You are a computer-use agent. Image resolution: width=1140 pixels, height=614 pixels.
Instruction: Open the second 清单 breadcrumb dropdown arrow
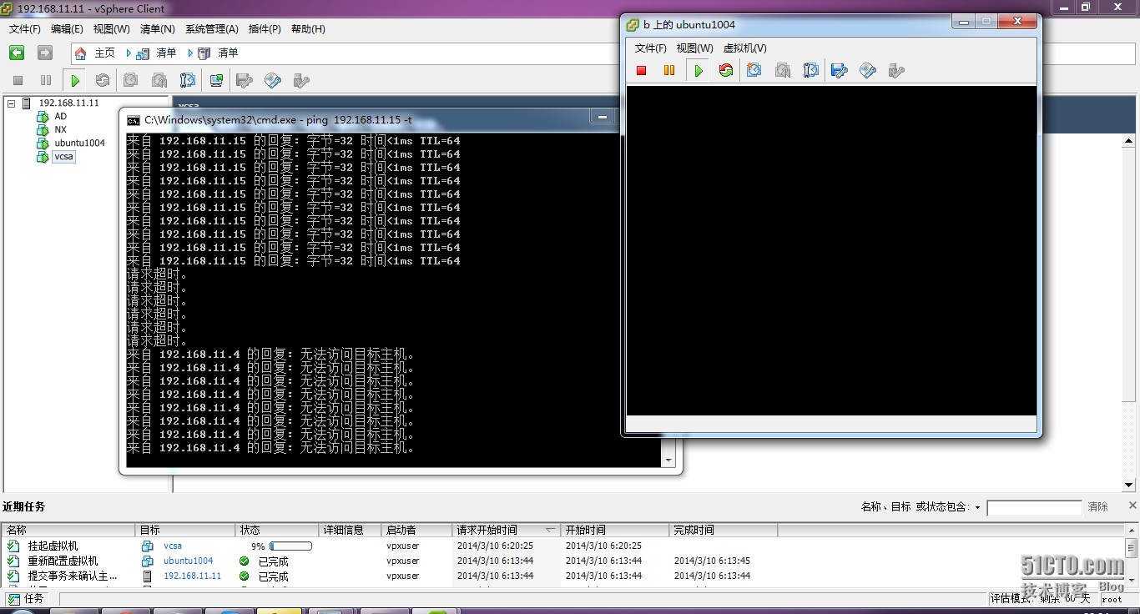(x=190, y=53)
